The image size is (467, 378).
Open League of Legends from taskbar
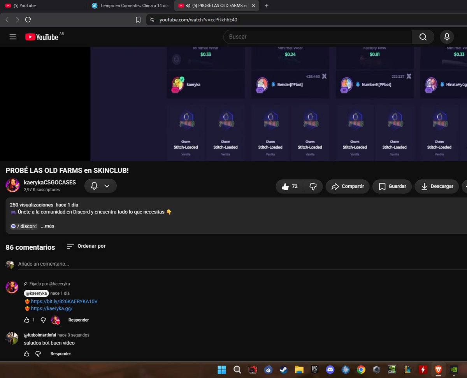(x=408, y=369)
